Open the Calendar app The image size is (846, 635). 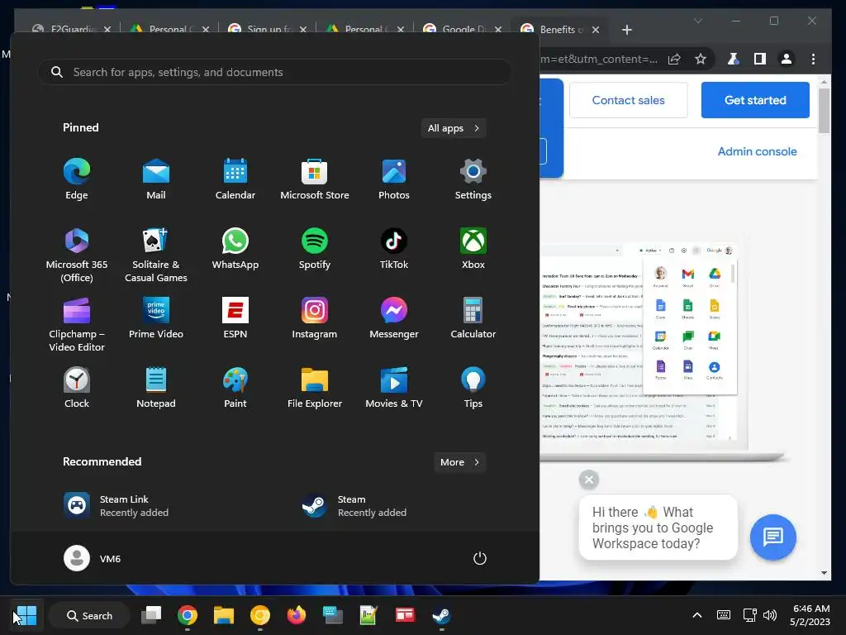(235, 179)
